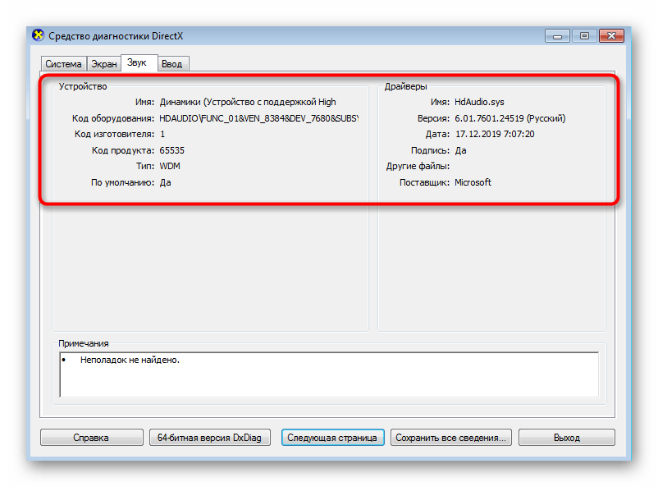Click the DirectX diagnostic tool title icon
Screen dimensions: 658x487
(39, 35)
